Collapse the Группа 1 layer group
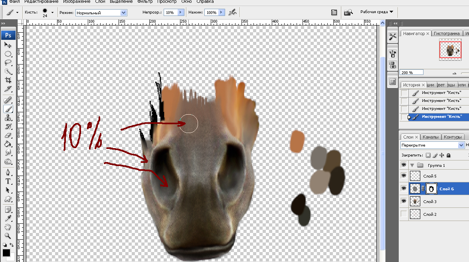Screen dimensions: 469x262 coord(412,165)
